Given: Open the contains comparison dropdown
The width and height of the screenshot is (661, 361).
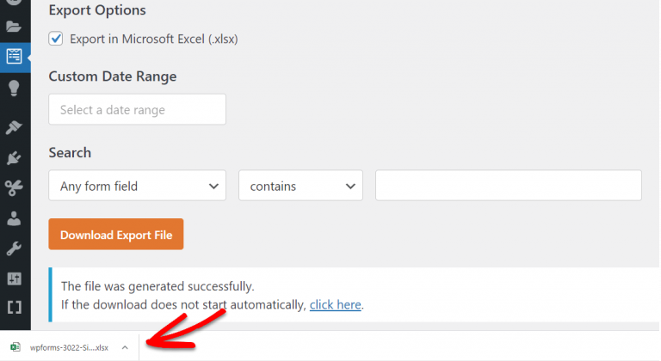Looking at the screenshot, I should tap(300, 186).
